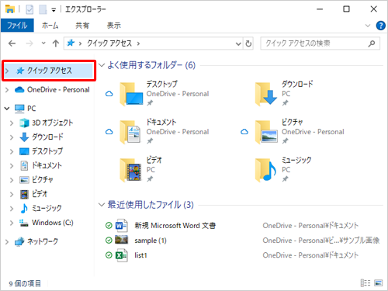Viewport: 388px width, 291px height.
Task: Expand the デスクトップ tree node
Action: (12, 151)
